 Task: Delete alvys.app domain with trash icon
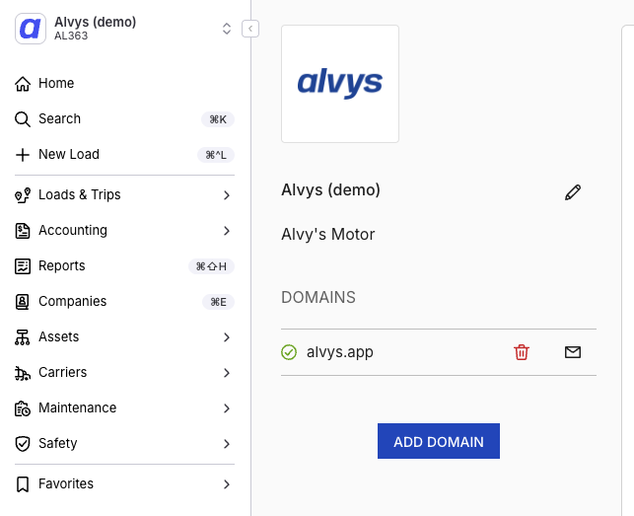click(x=522, y=352)
